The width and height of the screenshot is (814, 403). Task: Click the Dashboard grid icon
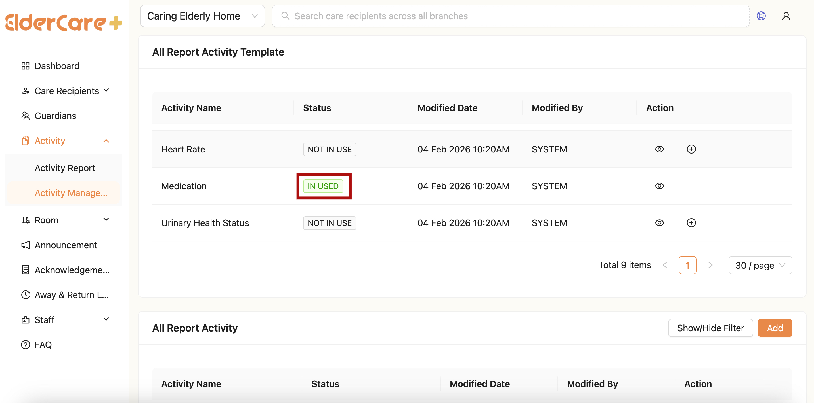(25, 66)
